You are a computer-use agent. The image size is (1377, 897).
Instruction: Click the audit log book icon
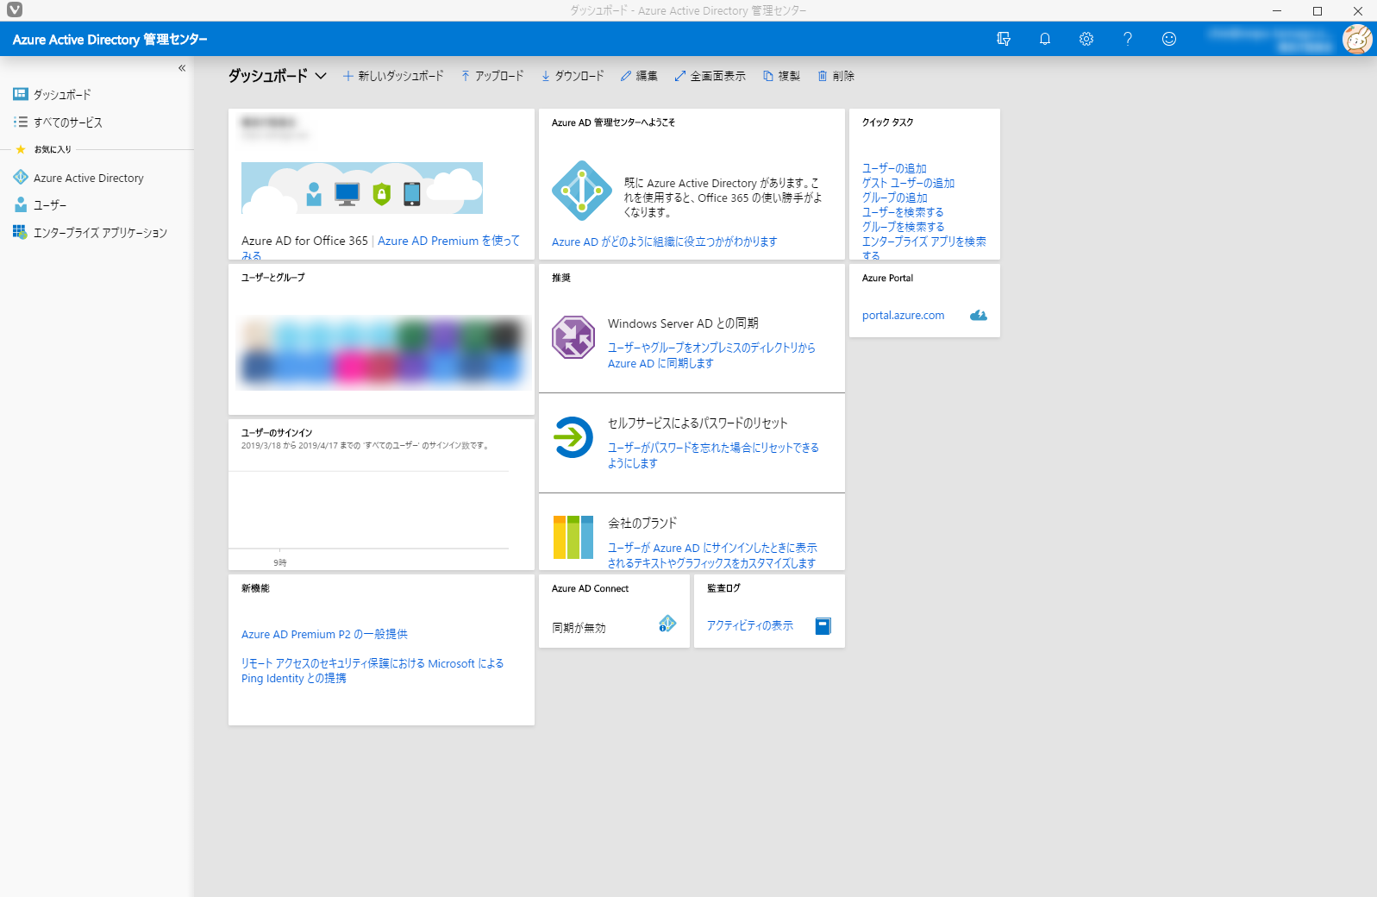point(823,626)
